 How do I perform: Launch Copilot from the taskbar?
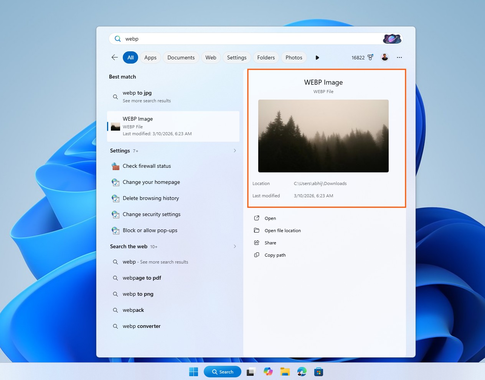[x=268, y=372]
